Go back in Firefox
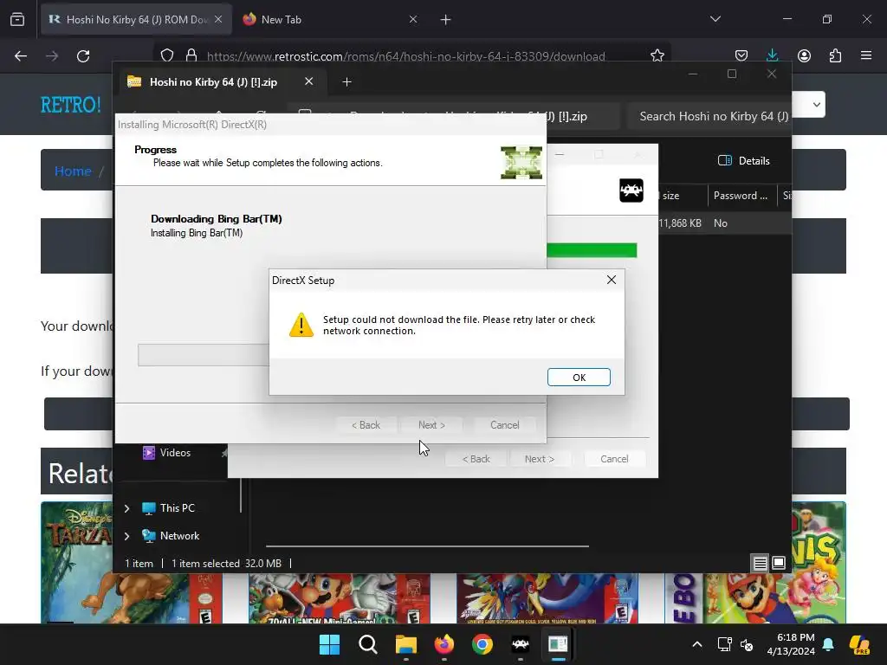Screen dimensions: 887x665 pos(21,56)
